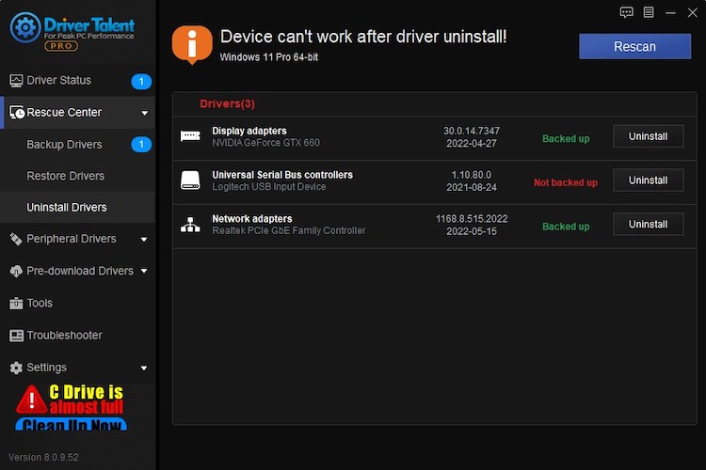Select the Network adapters row title
706x470 pixels.
pos(252,219)
